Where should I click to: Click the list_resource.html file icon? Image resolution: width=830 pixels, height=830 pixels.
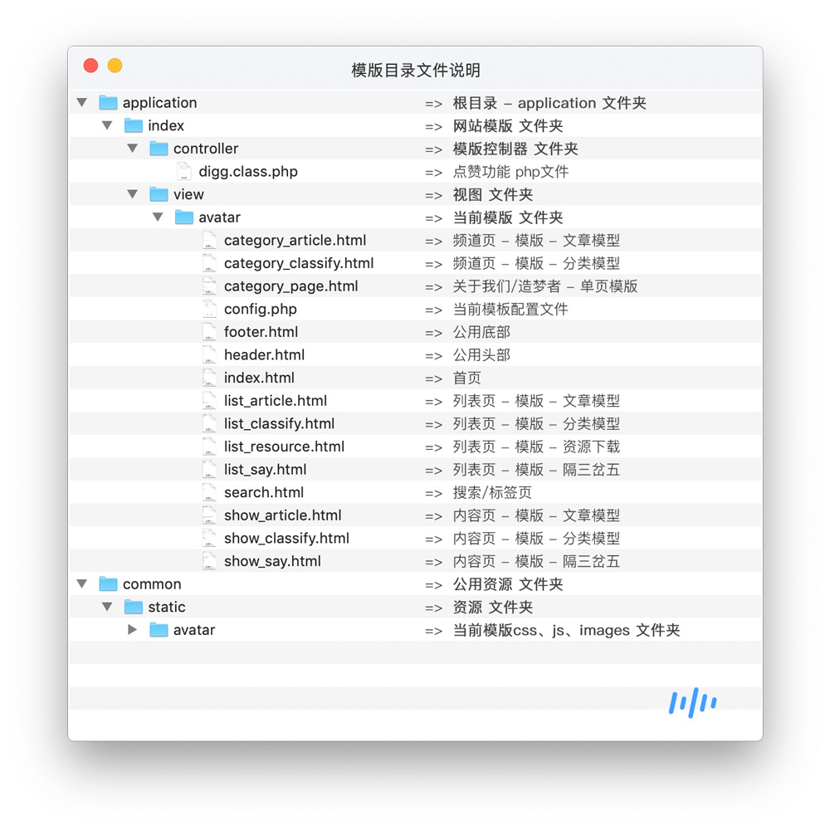pos(210,447)
